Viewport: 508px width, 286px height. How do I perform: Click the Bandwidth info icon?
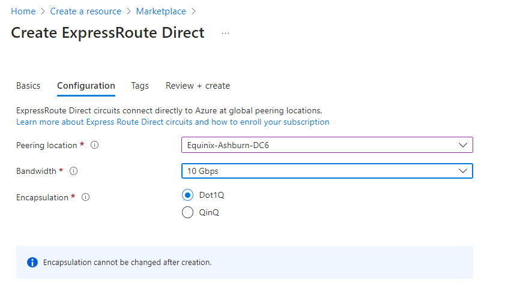click(74, 171)
